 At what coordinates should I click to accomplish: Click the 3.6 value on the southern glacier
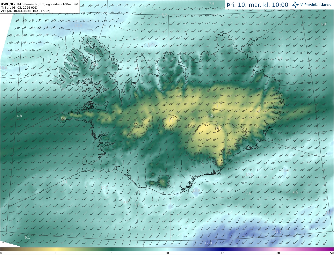coord(161,181)
